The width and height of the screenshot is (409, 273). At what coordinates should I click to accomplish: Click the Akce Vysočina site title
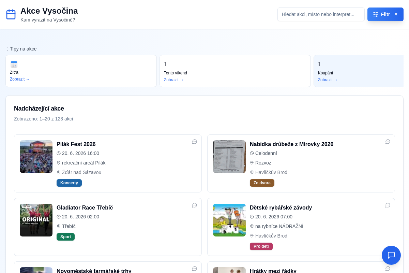pyautogui.click(x=49, y=11)
